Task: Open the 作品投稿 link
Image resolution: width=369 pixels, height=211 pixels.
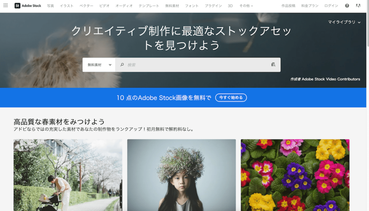Action: [x=288, y=5]
